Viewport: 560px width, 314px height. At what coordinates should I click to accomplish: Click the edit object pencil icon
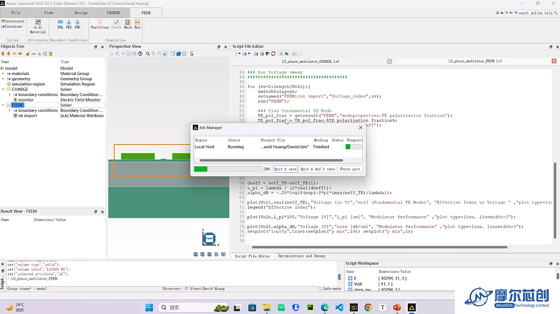tap(28, 54)
